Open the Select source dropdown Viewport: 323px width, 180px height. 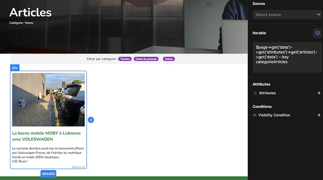tap(287, 15)
